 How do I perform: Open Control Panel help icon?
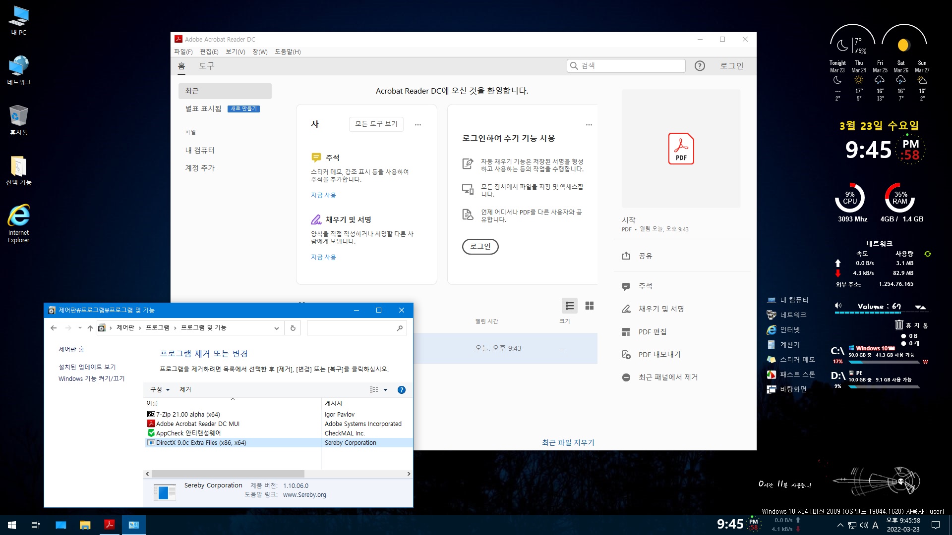coord(402,390)
